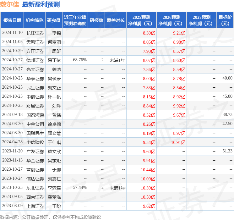
Task: Click analyst name 杜一帆
Action: pos(54,97)
